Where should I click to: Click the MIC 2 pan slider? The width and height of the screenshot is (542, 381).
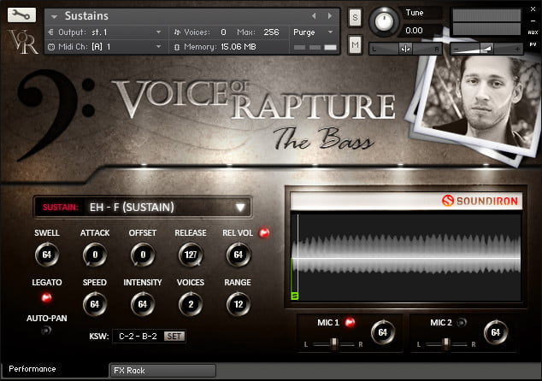(446, 344)
